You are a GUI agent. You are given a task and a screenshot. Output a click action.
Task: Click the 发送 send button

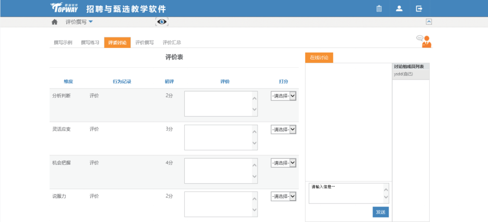click(380, 212)
